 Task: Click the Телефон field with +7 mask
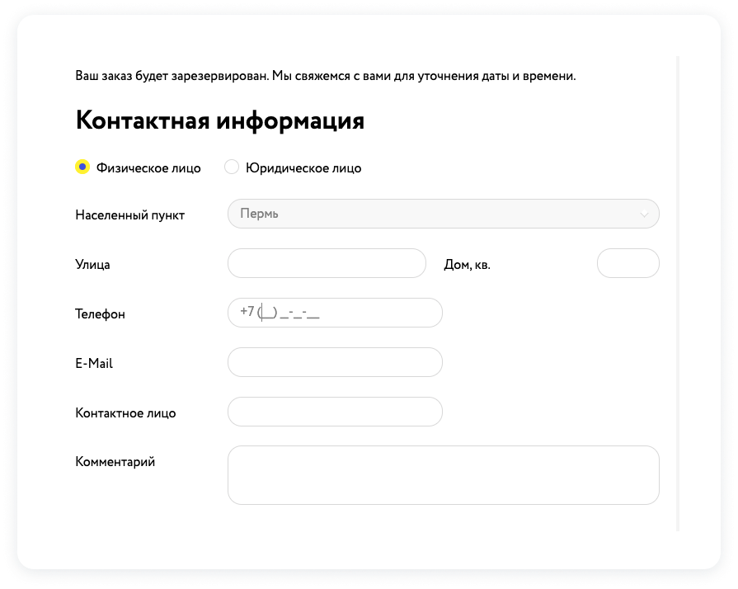click(335, 313)
